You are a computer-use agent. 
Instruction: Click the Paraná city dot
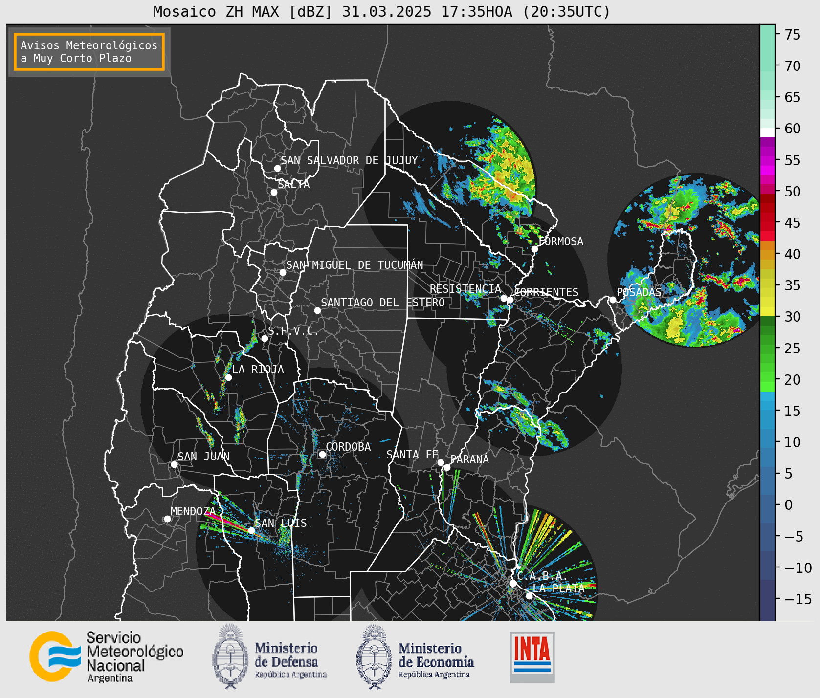(x=447, y=468)
